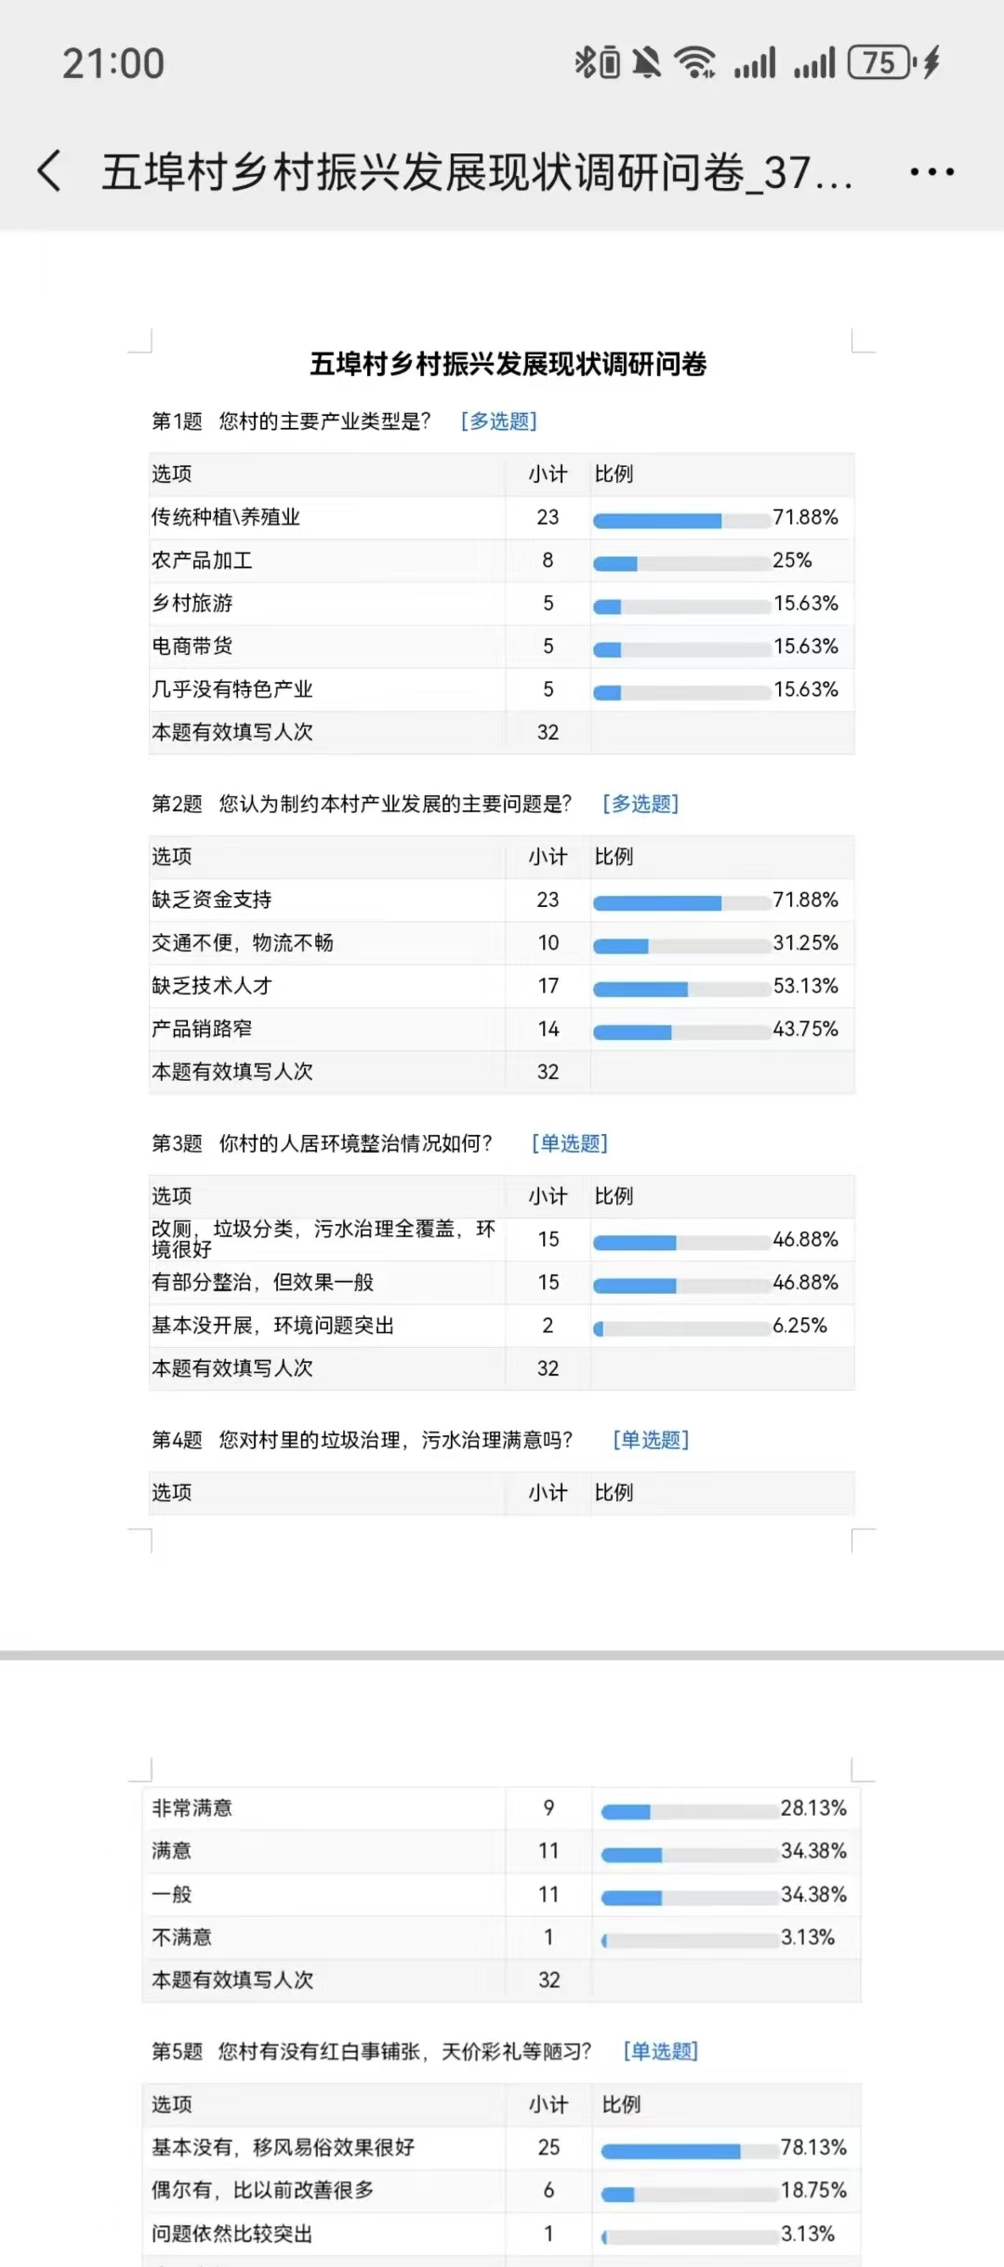This screenshot has height=2267, width=1004.
Task: Tap the muted bell notification icon
Action: pos(646,62)
